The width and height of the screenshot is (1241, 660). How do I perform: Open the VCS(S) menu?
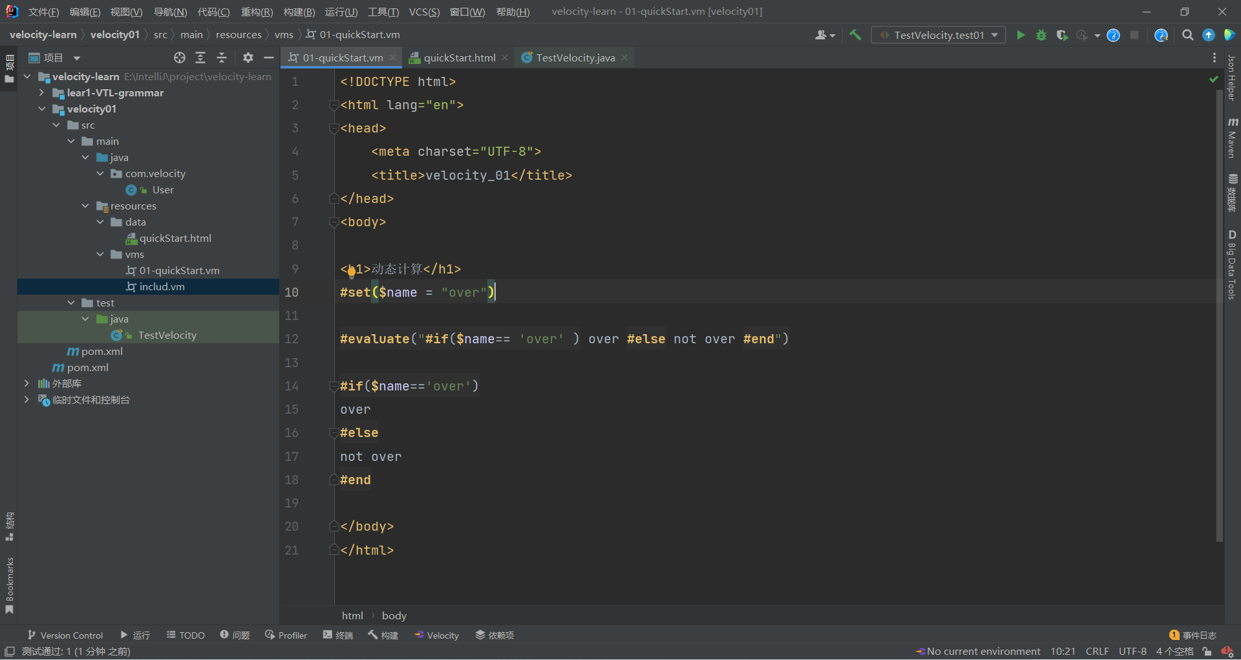click(x=424, y=12)
